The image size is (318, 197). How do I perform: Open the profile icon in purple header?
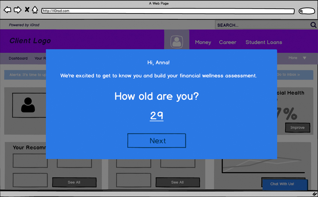pos(177,42)
